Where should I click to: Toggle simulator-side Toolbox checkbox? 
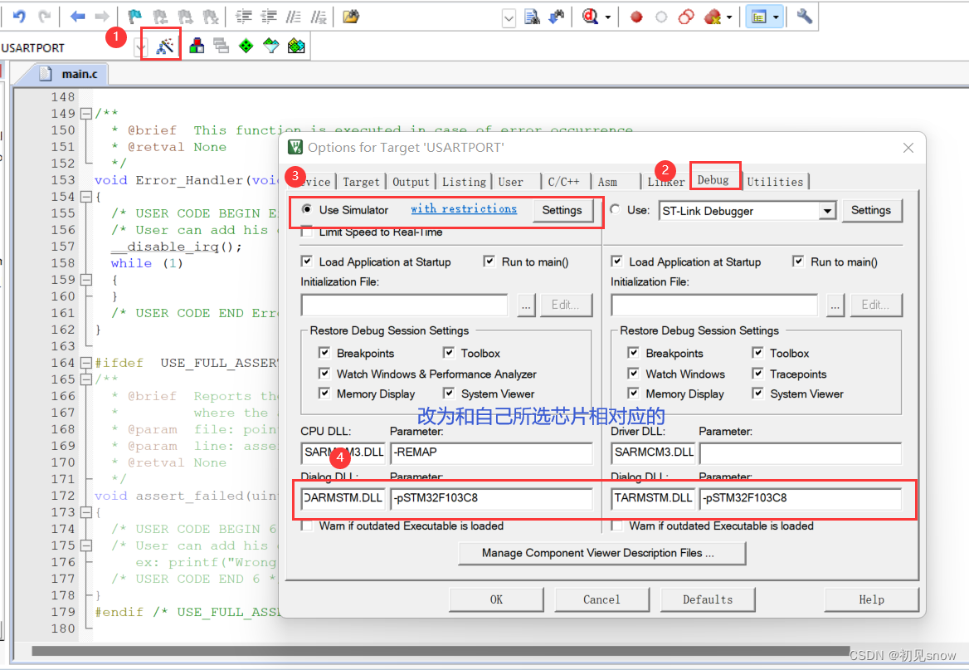pyautogui.click(x=448, y=352)
